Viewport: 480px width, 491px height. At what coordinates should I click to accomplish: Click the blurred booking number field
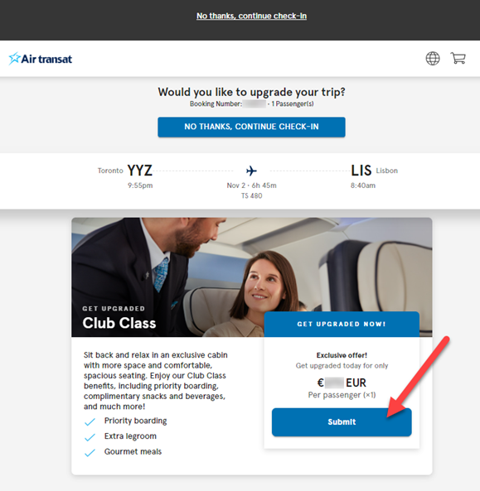255,103
